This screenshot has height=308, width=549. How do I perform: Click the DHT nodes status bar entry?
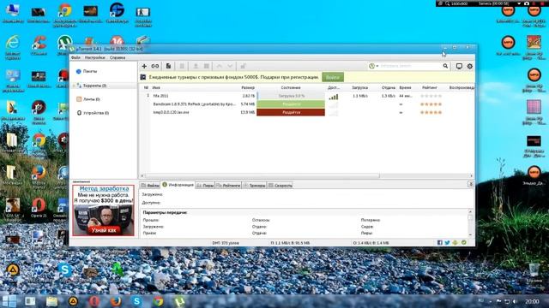click(x=226, y=243)
